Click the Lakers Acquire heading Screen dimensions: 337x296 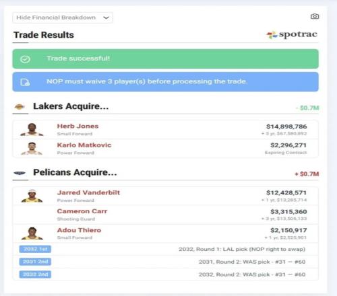pos(71,106)
